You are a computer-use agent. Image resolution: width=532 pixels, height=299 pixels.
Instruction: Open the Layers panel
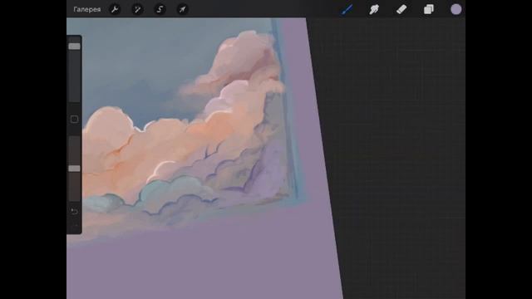point(429,9)
